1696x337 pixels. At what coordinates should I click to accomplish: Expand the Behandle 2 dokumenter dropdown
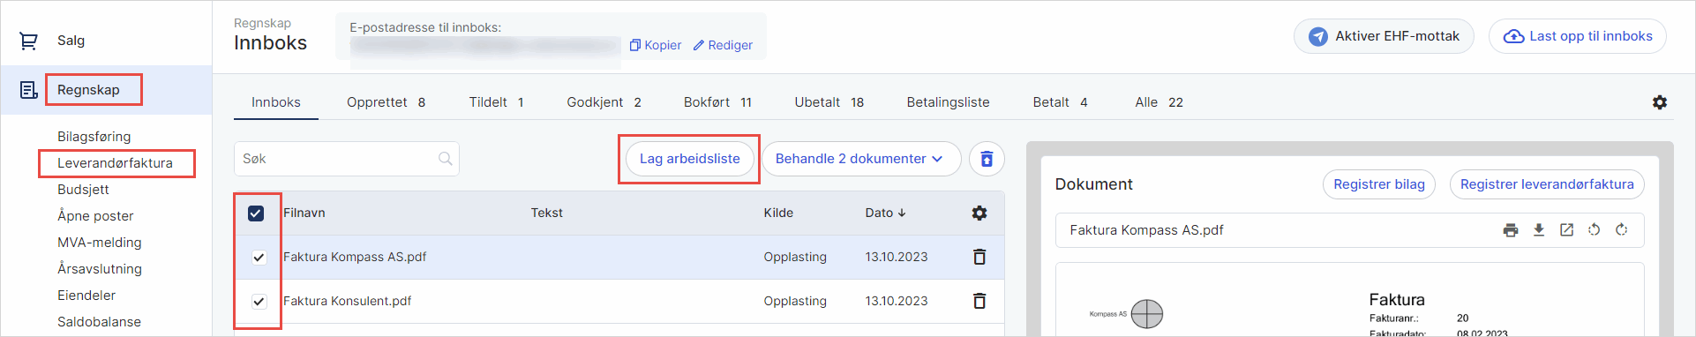(x=861, y=159)
